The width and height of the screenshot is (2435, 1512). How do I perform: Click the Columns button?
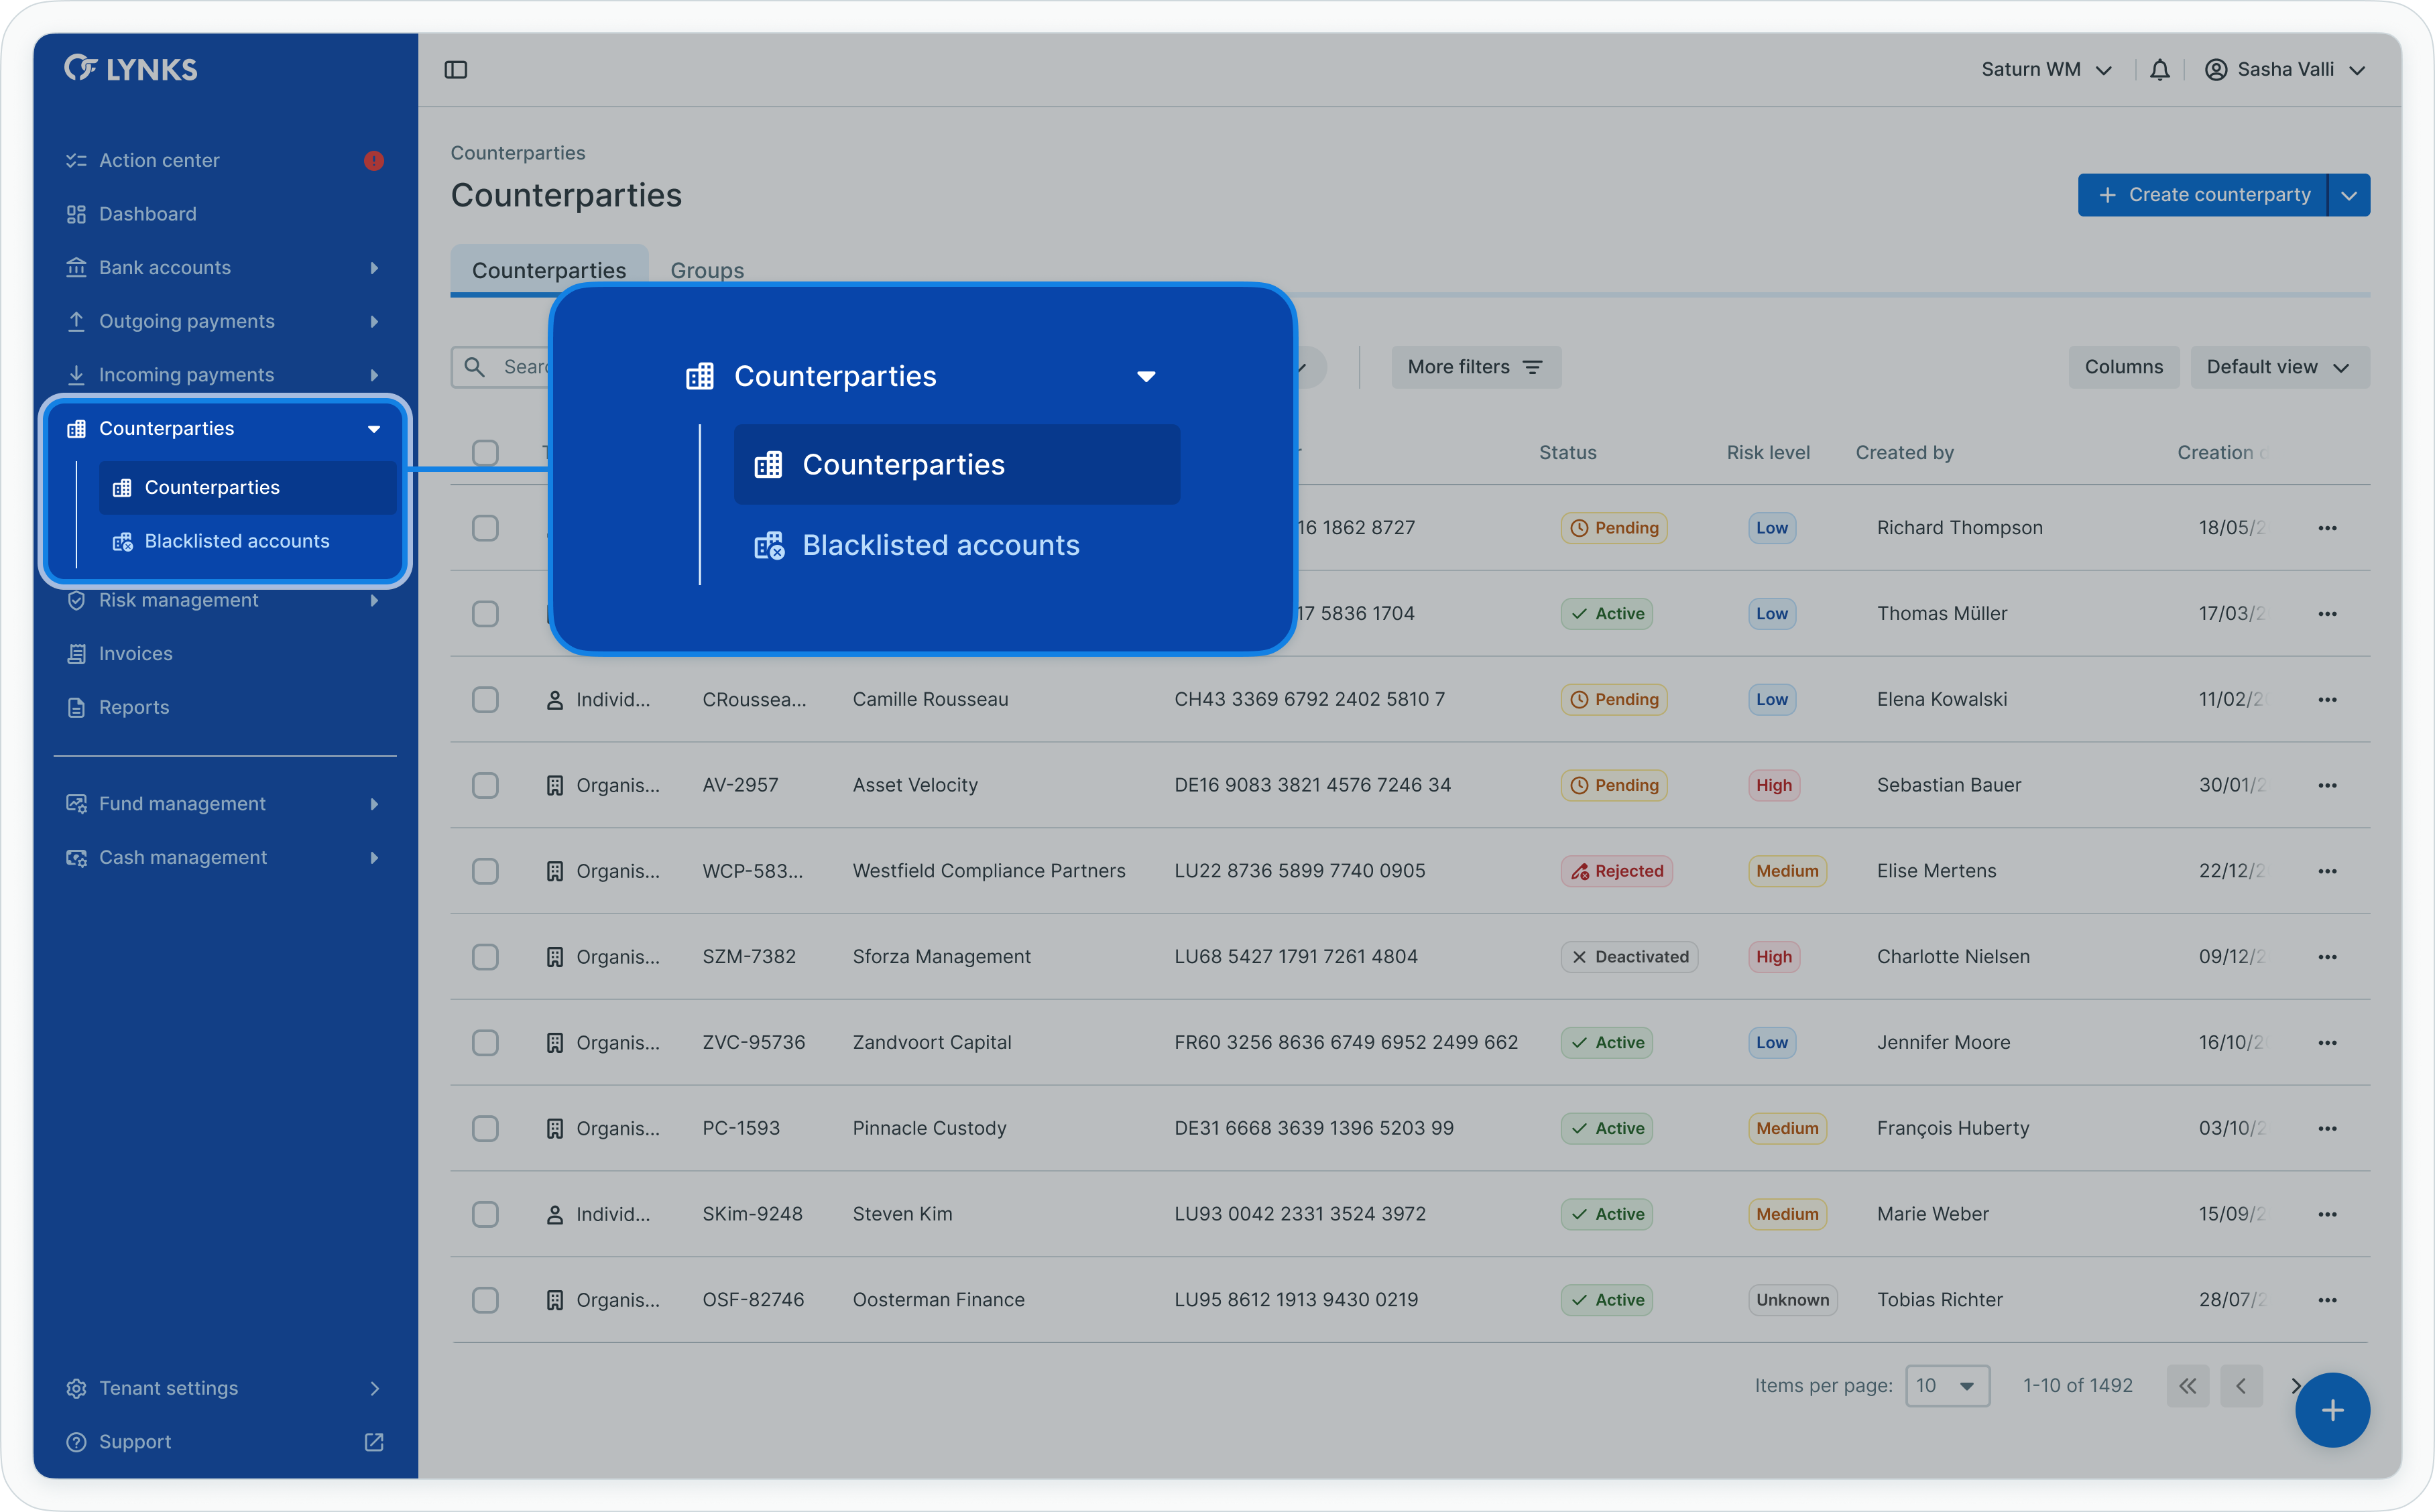[2123, 367]
